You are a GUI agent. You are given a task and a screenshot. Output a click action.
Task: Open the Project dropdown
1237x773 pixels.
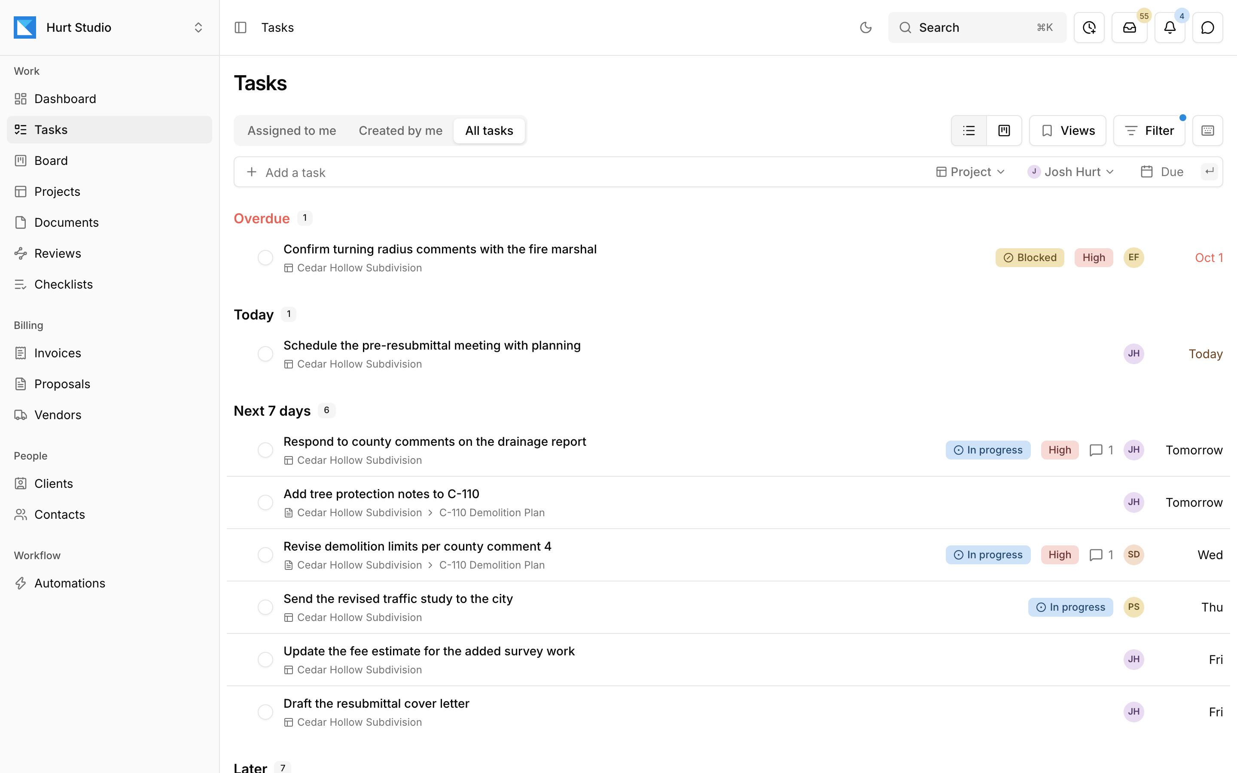pyautogui.click(x=970, y=172)
